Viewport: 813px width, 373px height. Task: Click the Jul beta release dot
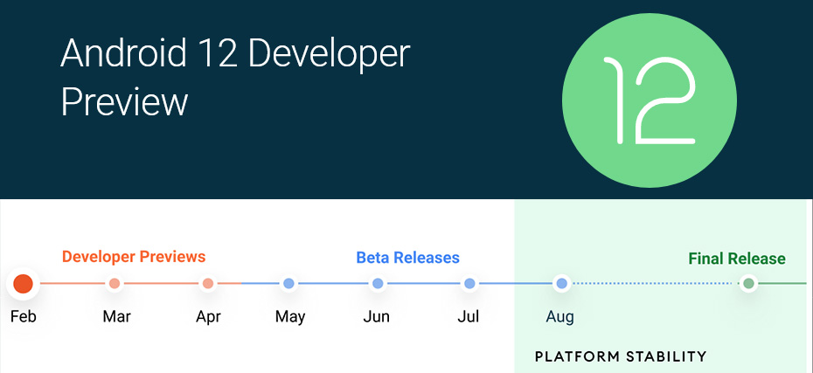point(469,283)
